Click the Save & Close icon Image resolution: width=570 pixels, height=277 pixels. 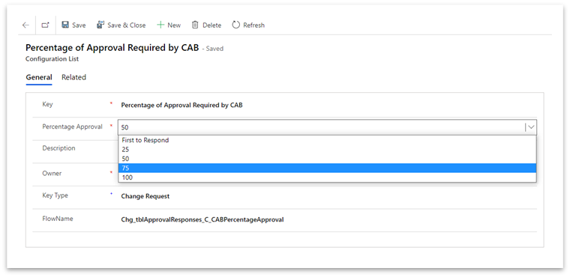tap(100, 25)
